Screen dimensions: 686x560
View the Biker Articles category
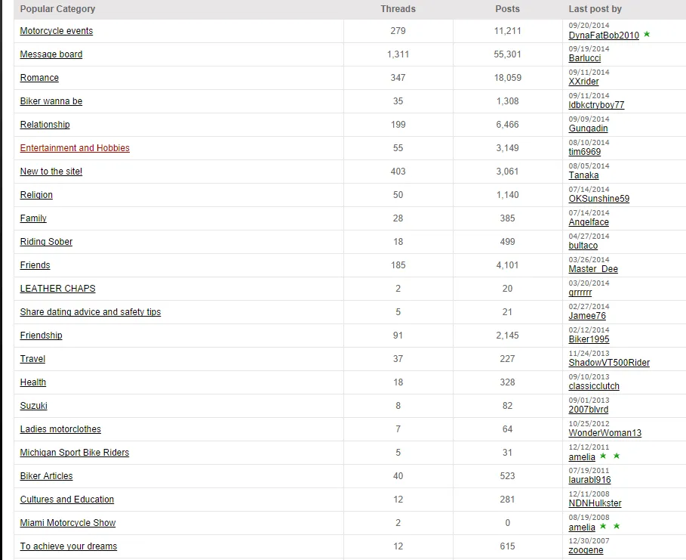coord(46,476)
